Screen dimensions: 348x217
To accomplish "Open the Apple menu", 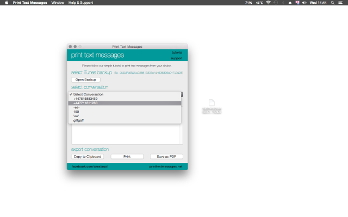I will click(x=7, y=3).
